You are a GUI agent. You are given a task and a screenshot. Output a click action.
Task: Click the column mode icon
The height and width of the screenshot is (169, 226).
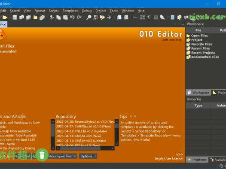pos(156,18)
